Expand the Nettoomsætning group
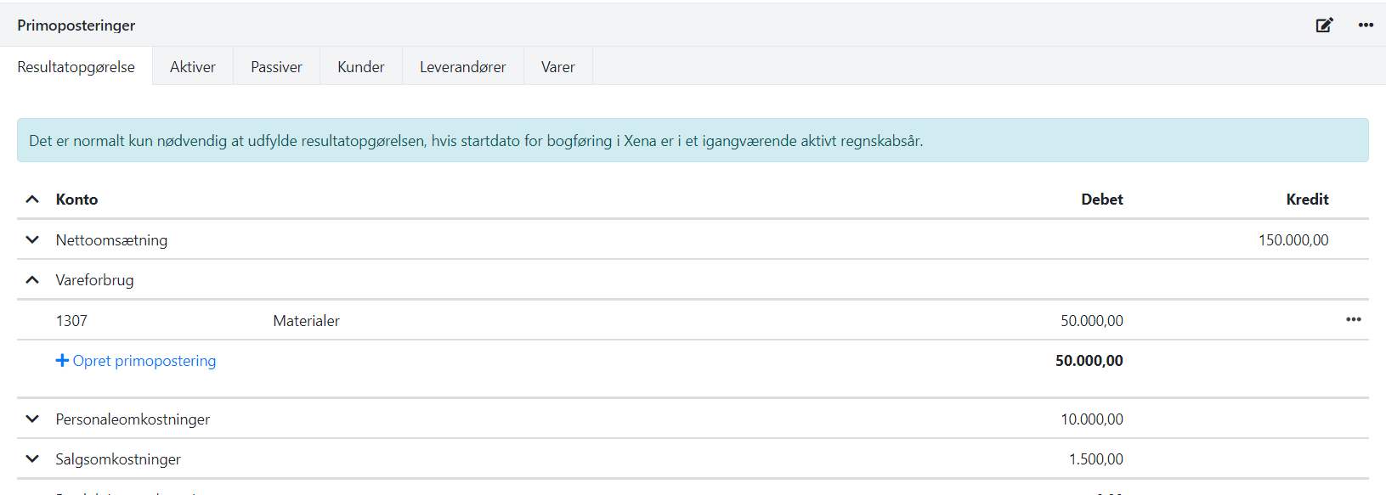Screen dimensions: 1386x495 tap(32, 240)
